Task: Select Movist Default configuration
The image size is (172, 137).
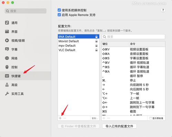Action: click(x=79, y=41)
